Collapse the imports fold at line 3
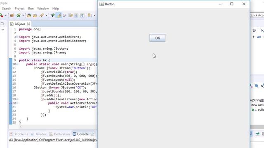Viewport: 264px width, 148px height. tap(17, 37)
